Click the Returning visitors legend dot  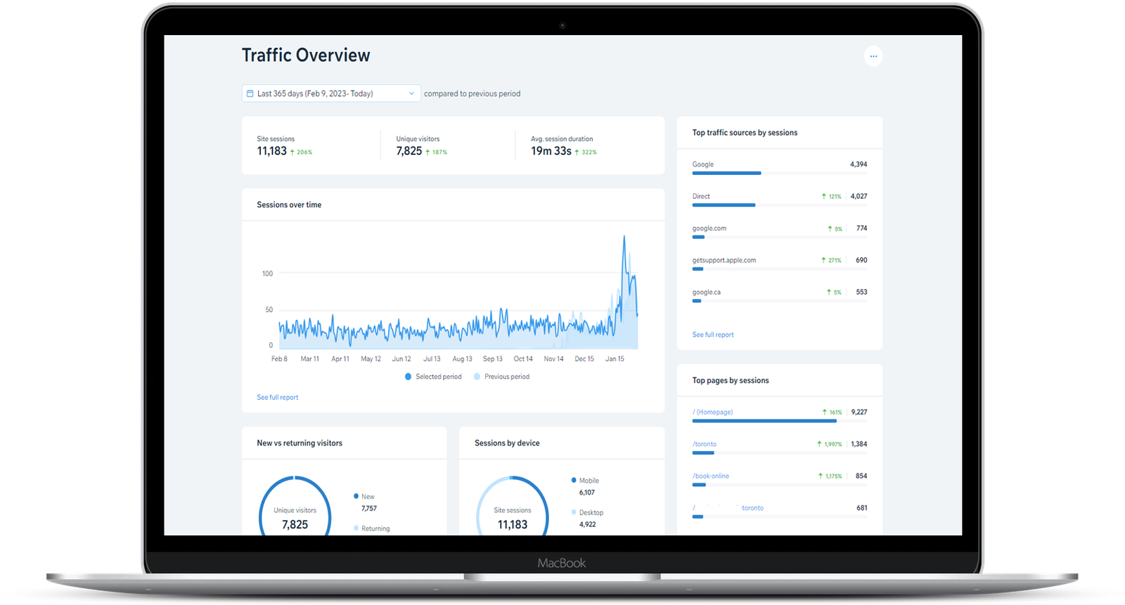[x=356, y=528]
